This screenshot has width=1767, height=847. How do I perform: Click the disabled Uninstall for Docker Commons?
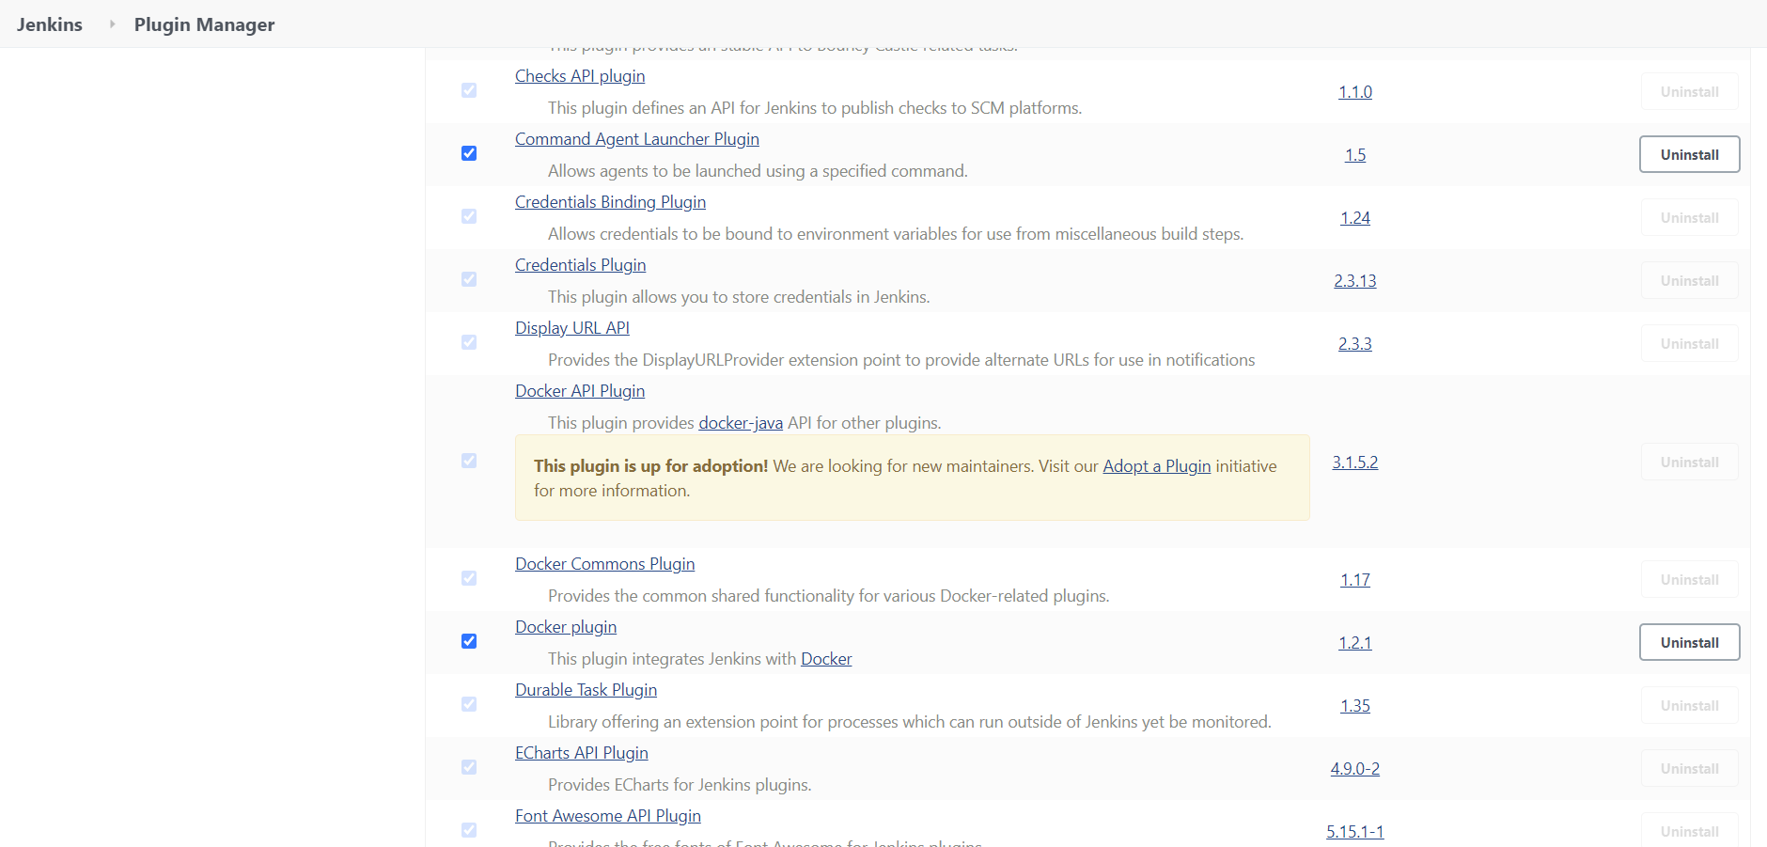(x=1690, y=579)
